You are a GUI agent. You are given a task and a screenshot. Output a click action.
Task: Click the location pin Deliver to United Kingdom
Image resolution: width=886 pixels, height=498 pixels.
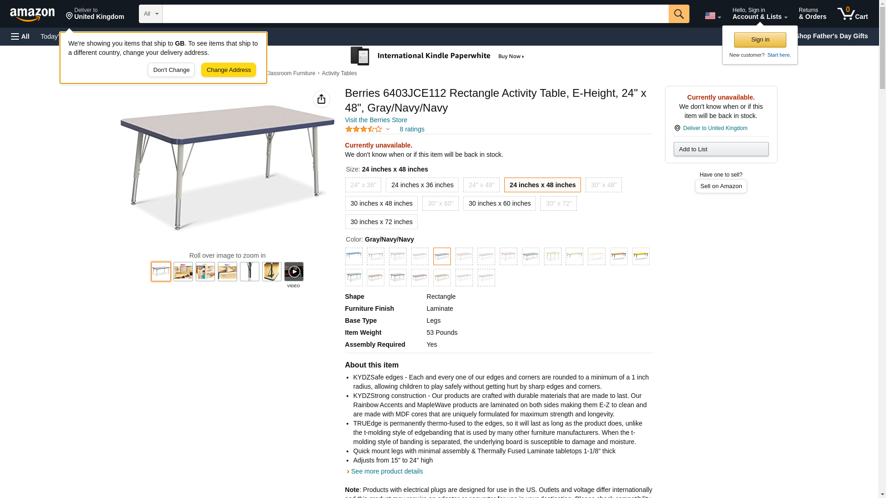[711, 128]
